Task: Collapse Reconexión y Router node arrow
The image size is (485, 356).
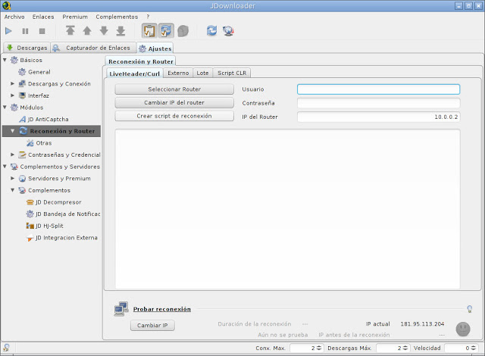Action: 13,131
